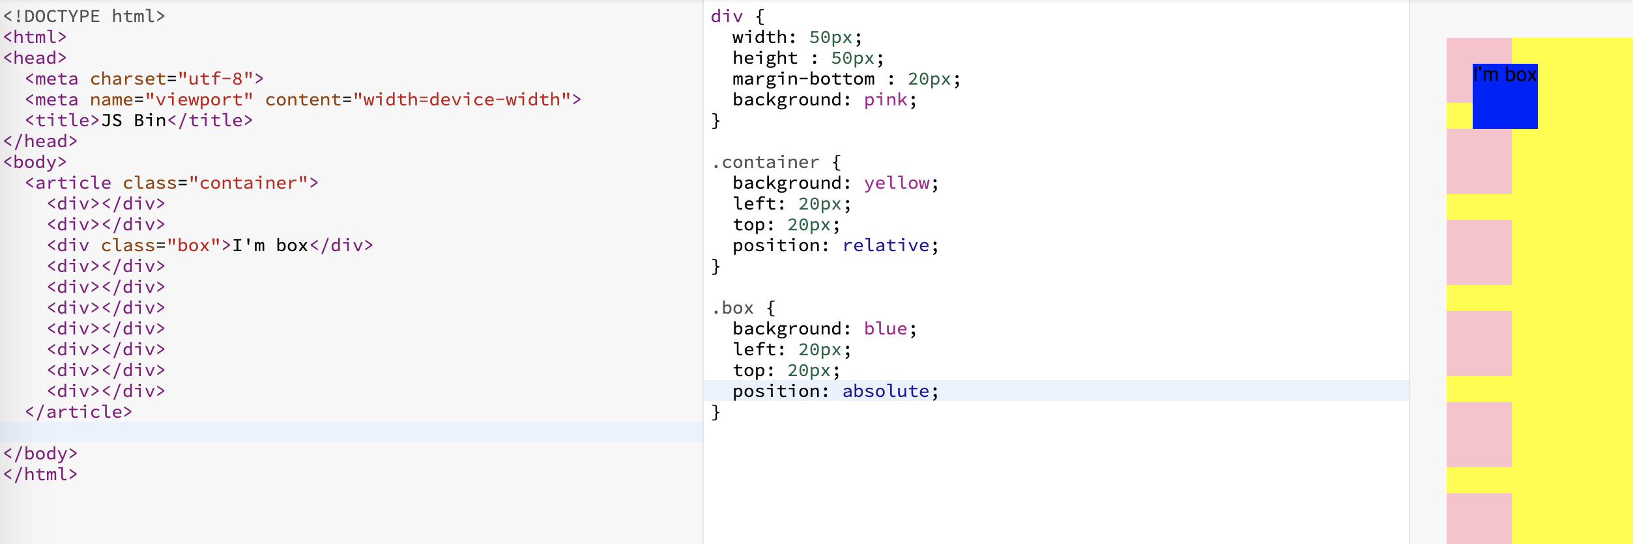Click the opening "<body>" tag

tap(35, 162)
